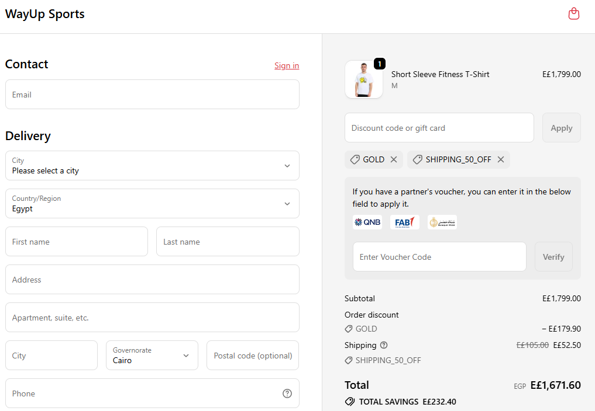
Task: Click the FAB bank logo
Action: point(404,222)
